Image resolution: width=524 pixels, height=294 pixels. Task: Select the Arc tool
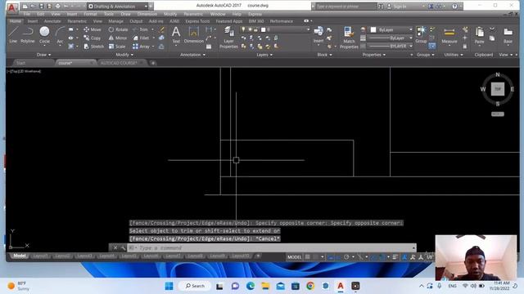pyautogui.click(x=60, y=35)
